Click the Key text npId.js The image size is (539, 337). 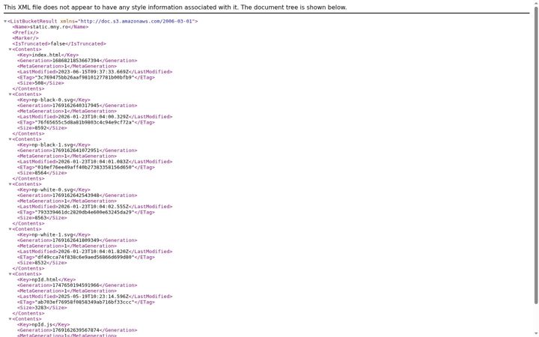40,324
